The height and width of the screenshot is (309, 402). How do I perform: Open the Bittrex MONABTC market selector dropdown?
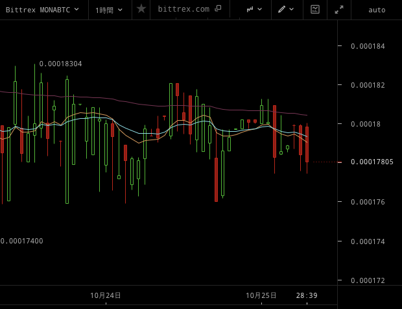click(x=42, y=10)
